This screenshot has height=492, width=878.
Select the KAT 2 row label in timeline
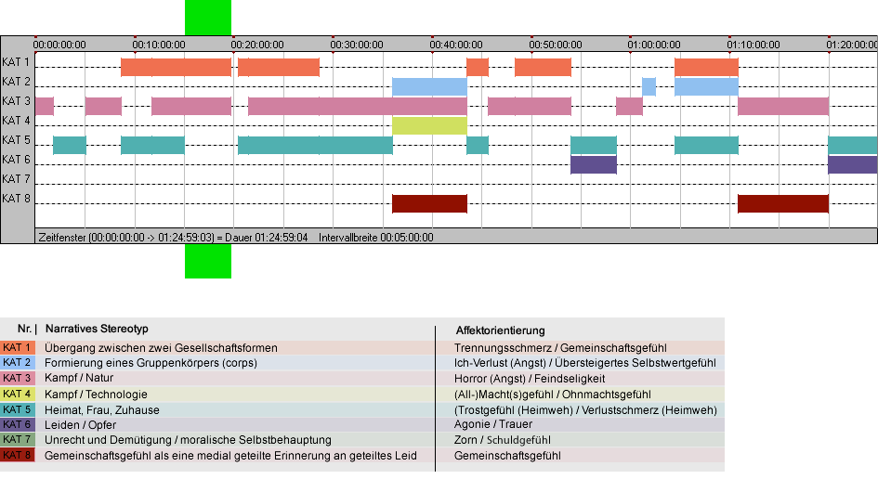(x=16, y=82)
